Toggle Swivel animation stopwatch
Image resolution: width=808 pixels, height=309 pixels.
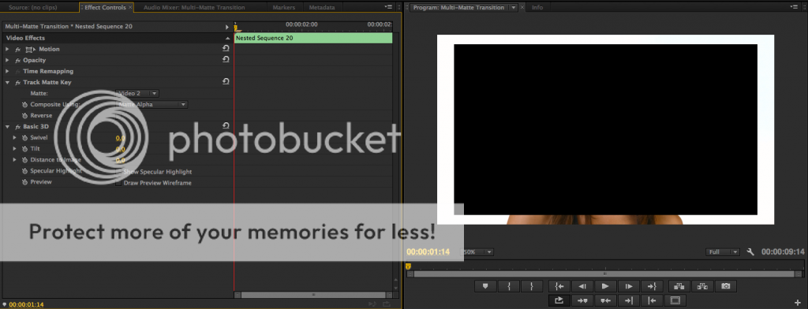point(24,137)
